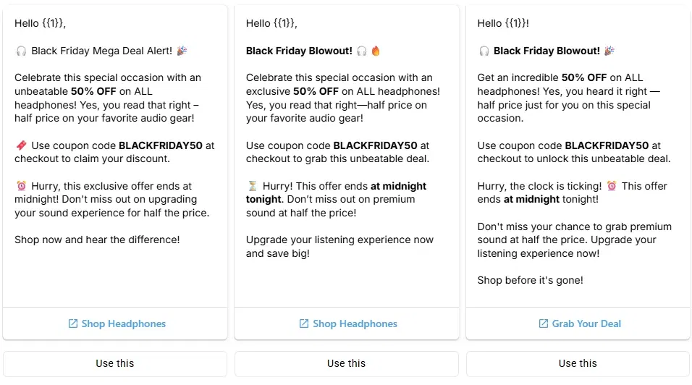Click the external-link icon beside Grab Your Deal
This screenshot has width=692, height=385.
(x=544, y=323)
